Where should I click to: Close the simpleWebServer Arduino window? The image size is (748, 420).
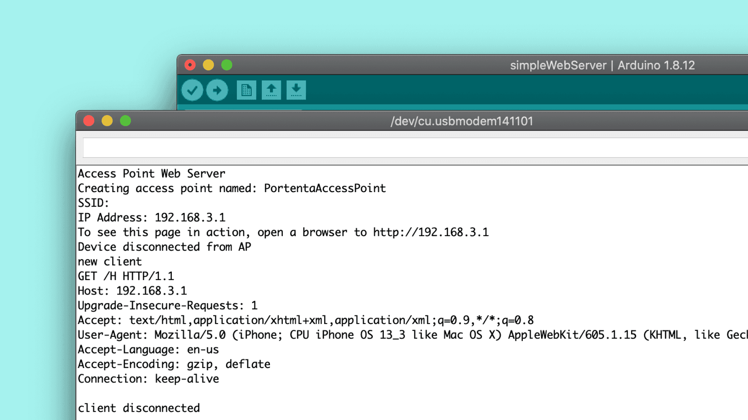[190, 65]
